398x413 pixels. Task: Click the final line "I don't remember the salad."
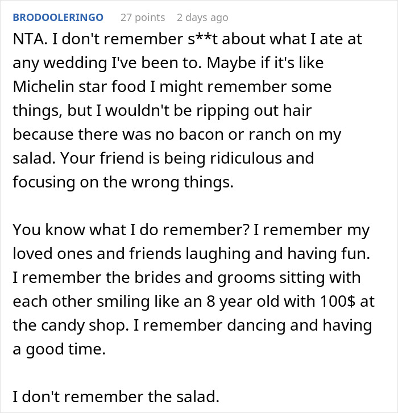click(115, 397)
